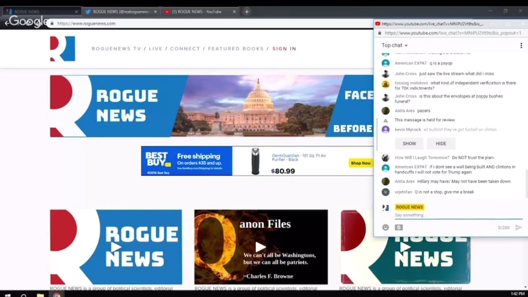Viewport: 528px width, 297px height.
Task: Click the Best Buy logo in the ad
Action: tap(158, 158)
